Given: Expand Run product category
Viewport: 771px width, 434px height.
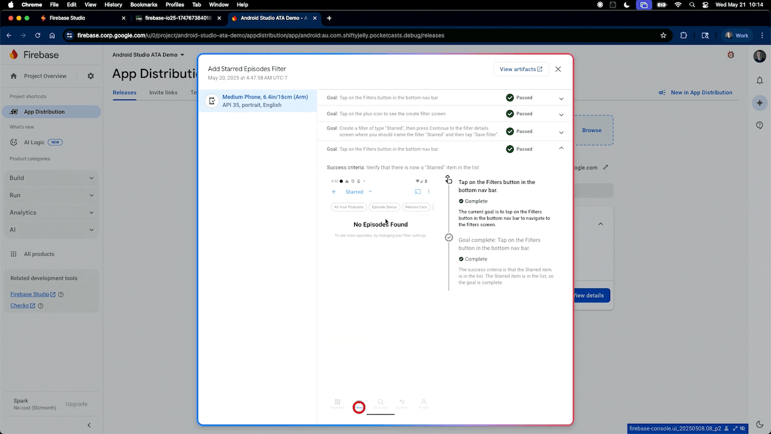Looking at the screenshot, I should click(52, 195).
